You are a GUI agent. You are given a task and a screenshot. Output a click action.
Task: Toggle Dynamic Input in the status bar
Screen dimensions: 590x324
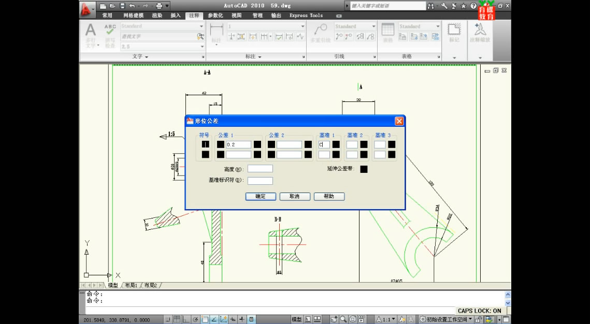point(233,319)
